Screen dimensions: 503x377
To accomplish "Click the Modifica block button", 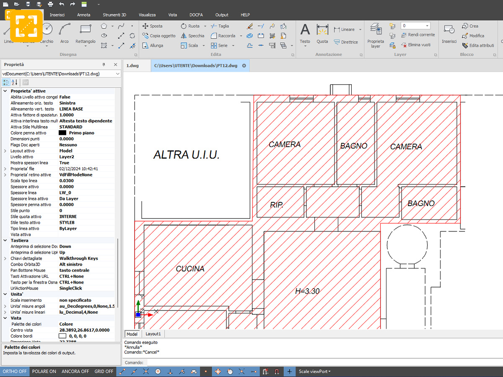I will click(x=473, y=36).
